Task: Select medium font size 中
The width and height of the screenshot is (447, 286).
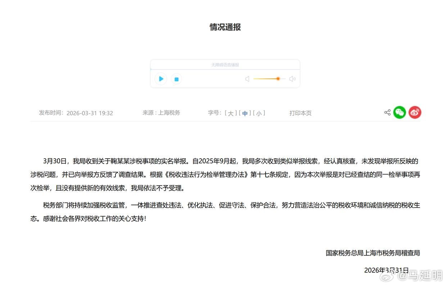Action: tap(245, 113)
